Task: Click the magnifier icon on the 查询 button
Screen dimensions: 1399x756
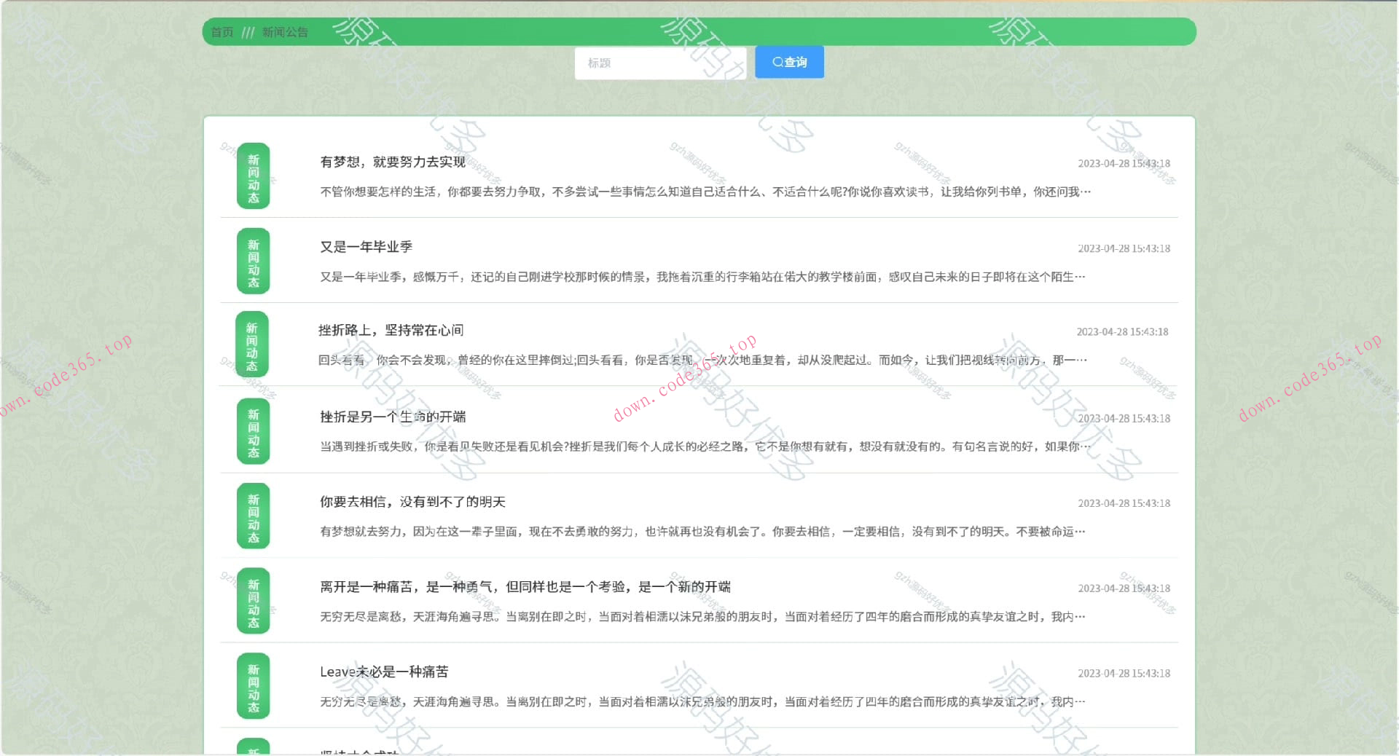Action: [x=777, y=62]
